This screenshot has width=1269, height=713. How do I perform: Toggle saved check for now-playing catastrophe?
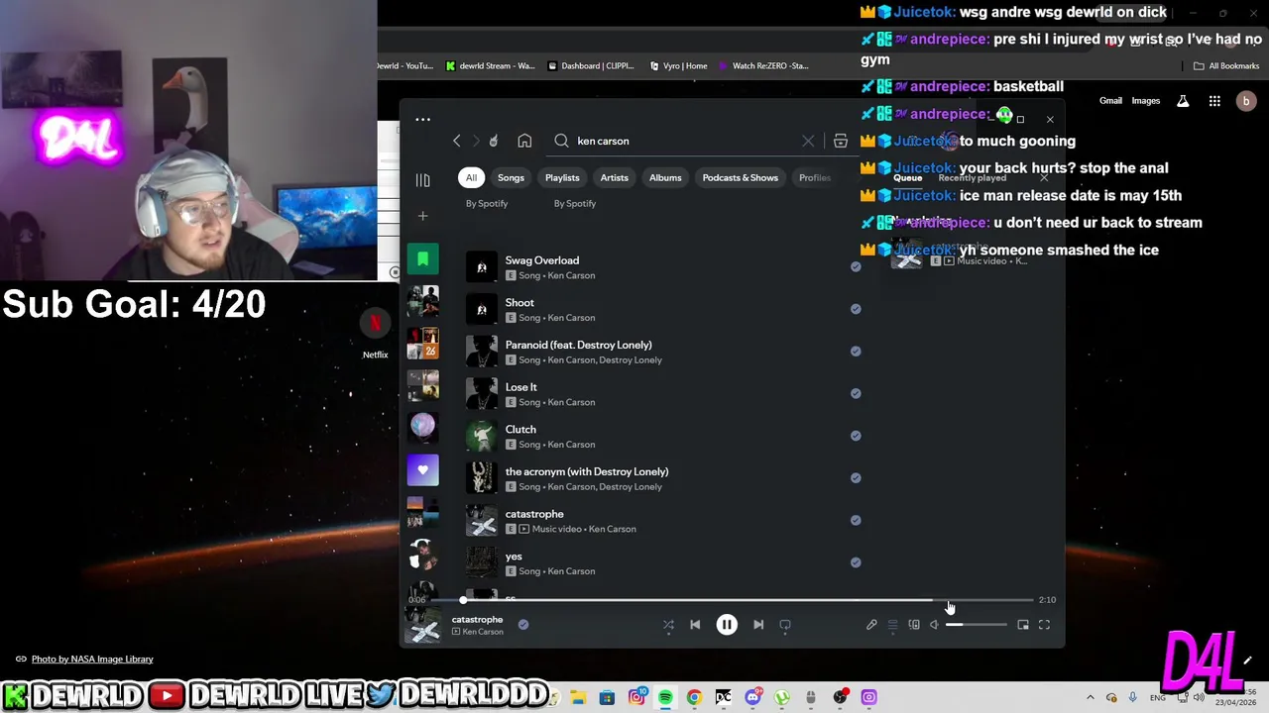pos(523,625)
